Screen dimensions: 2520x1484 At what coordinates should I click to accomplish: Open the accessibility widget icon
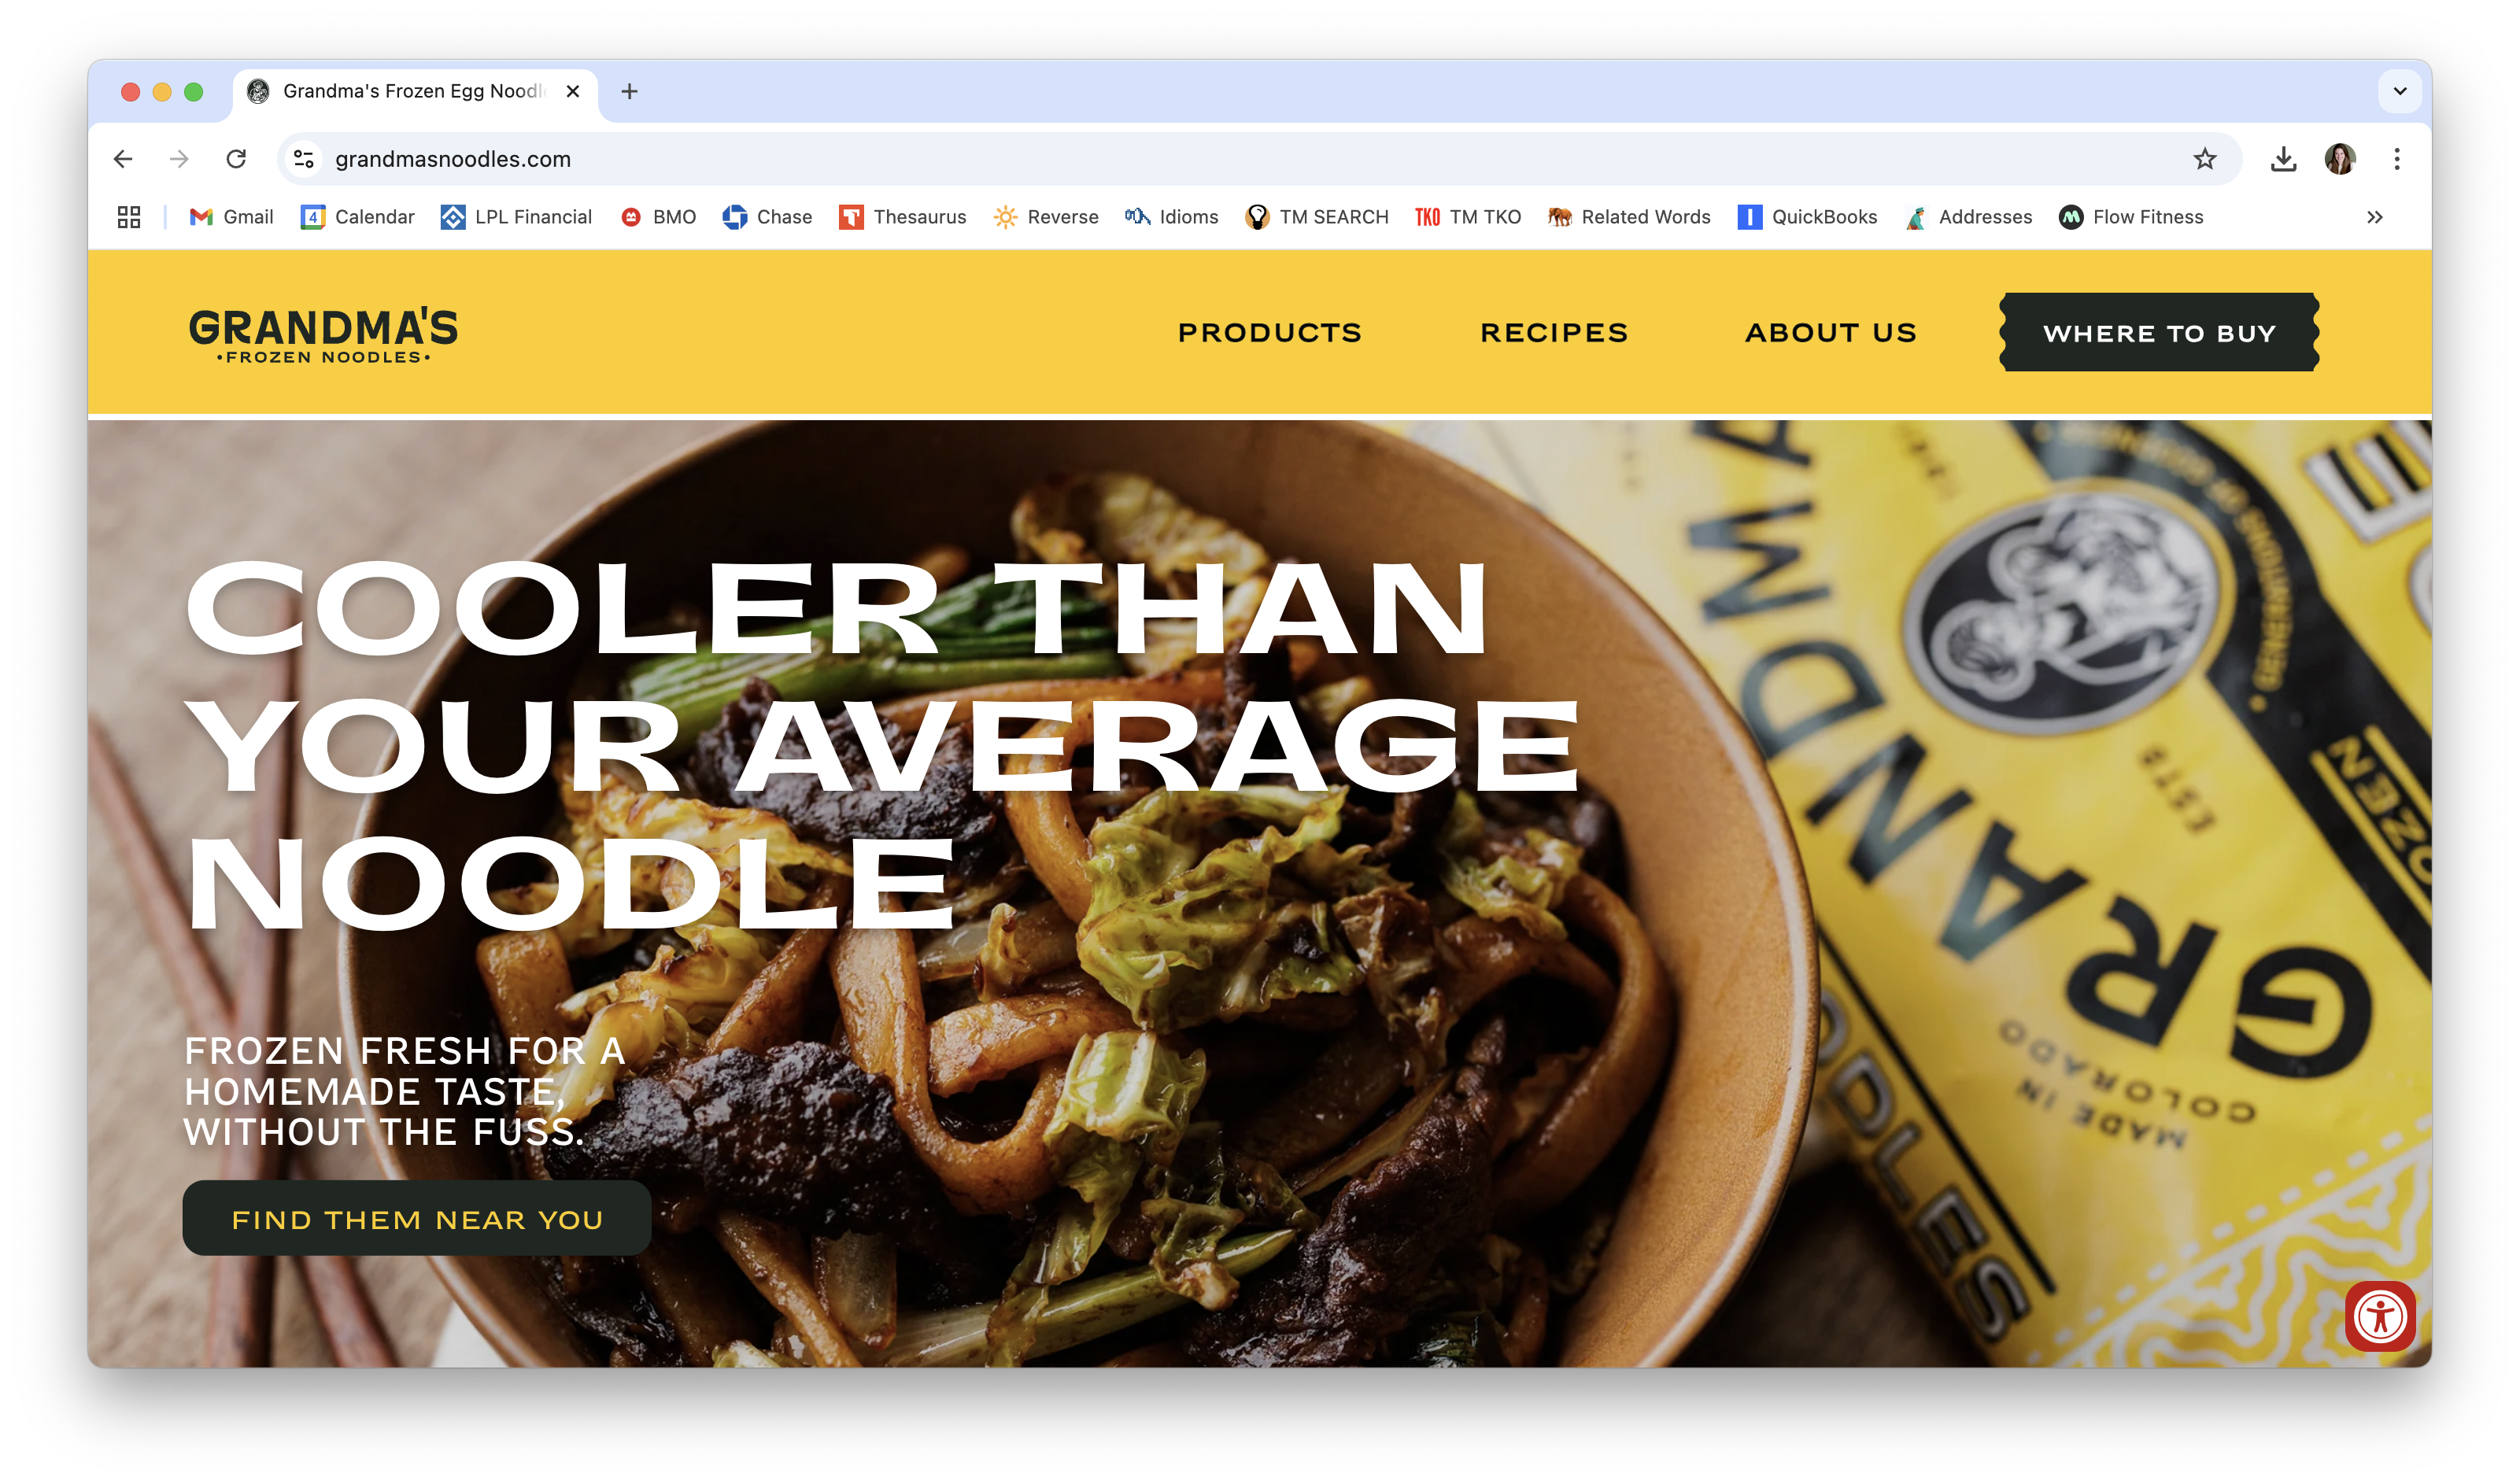pos(2380,1316)
